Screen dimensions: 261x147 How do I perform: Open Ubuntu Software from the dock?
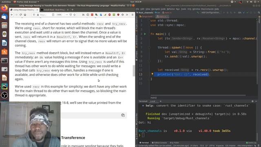click(x=4, y=52)
